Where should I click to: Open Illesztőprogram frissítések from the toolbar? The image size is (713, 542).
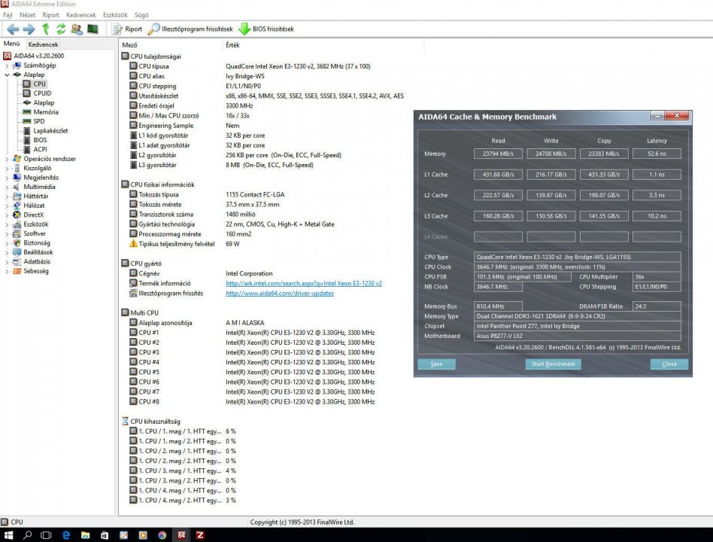click(190, 29)
